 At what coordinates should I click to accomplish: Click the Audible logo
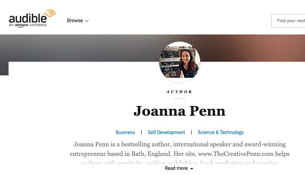coord(27,19)
